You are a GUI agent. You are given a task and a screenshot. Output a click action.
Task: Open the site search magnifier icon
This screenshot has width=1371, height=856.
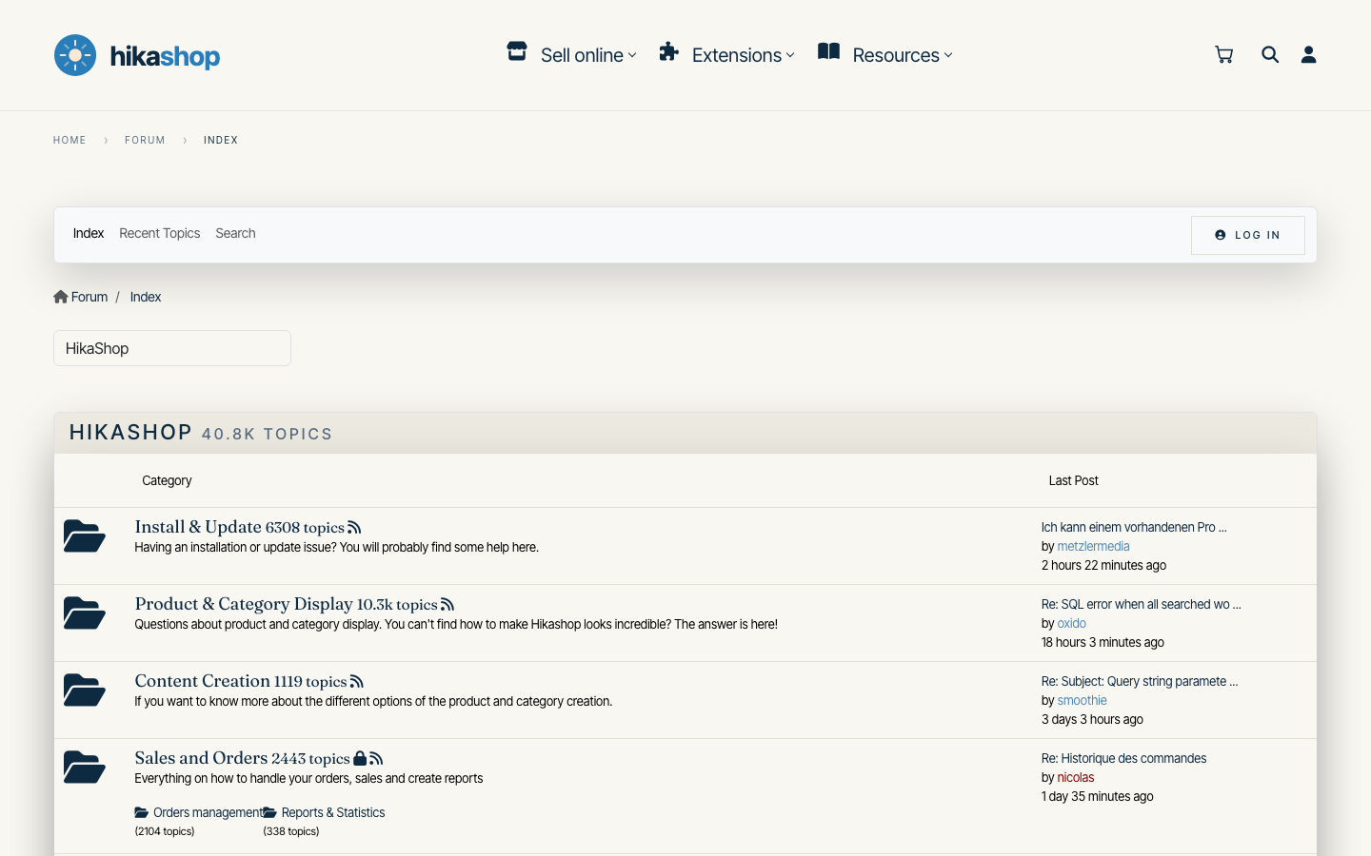[1270, 55]
